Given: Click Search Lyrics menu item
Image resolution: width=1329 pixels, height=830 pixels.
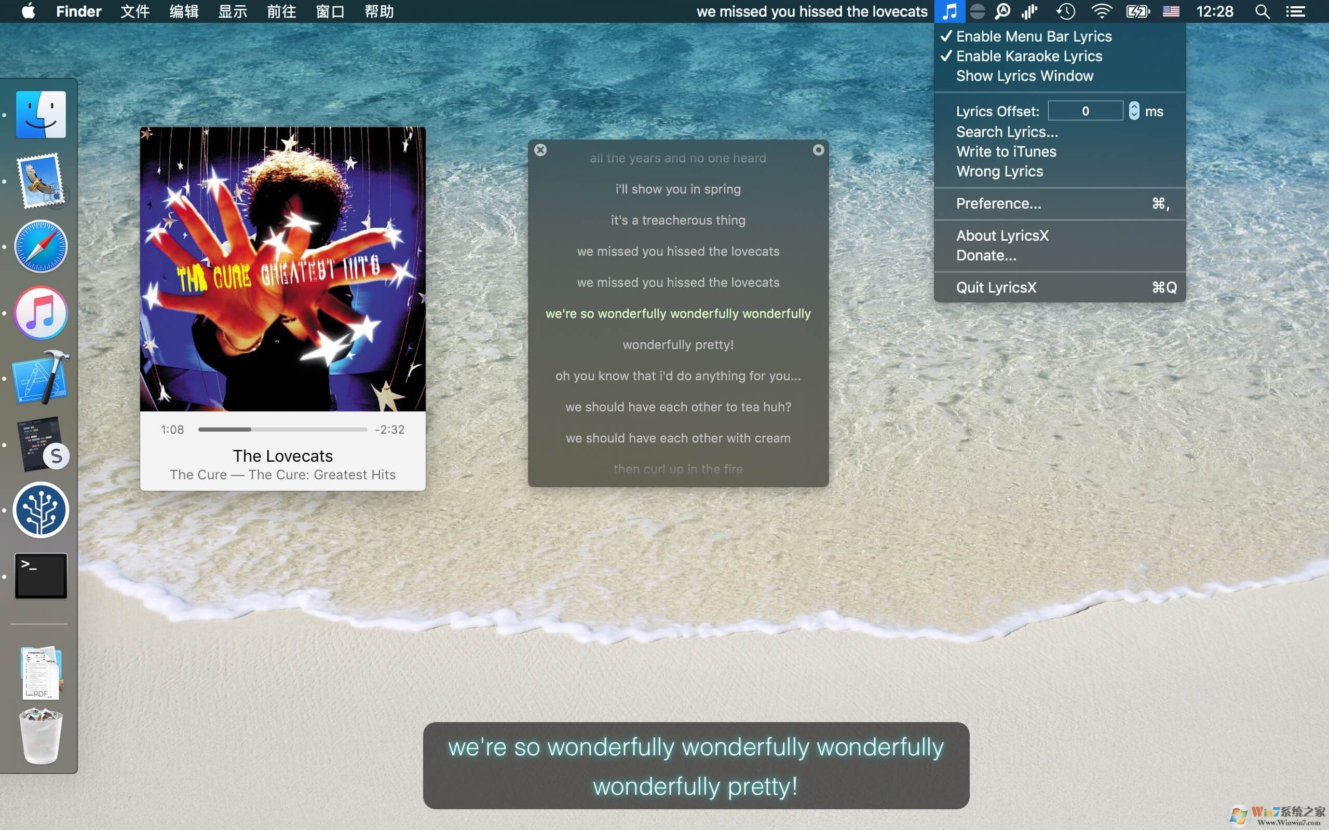Looking at the screenshot, I should click(1008, 131).
